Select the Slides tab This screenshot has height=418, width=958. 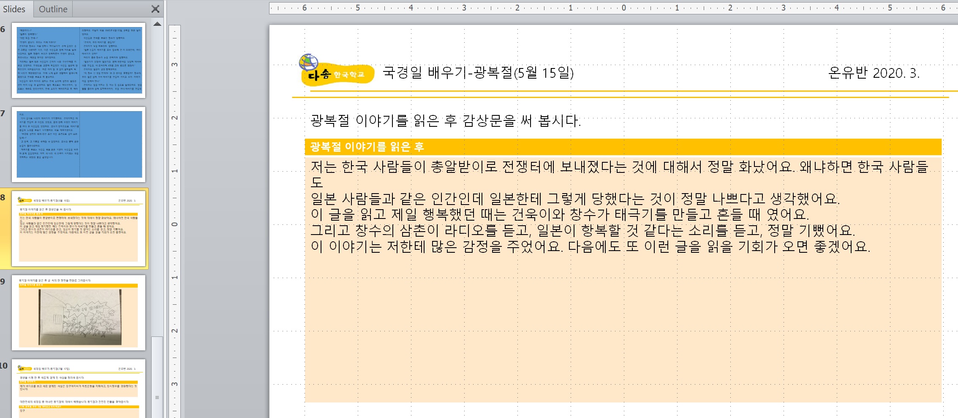coord(14,9)
